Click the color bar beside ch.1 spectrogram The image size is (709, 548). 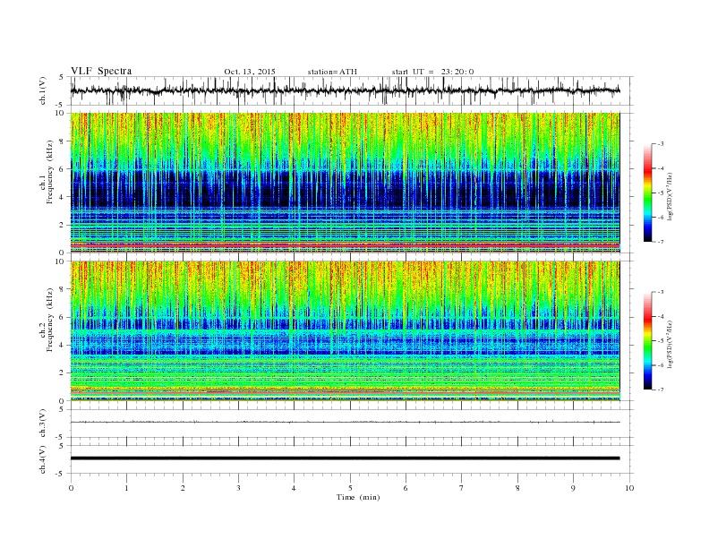click(647, 193)
